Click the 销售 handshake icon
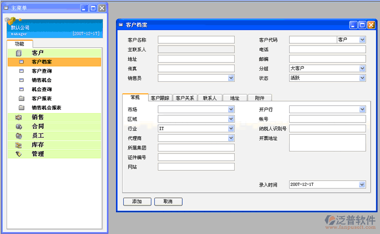This screenshot has height=234, width=380. (19, 117)
